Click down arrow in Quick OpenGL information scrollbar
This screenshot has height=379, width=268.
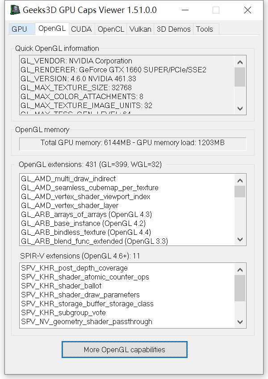(240, 108)
